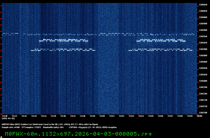Click the 5365840 frequency label

click(203, 68)
